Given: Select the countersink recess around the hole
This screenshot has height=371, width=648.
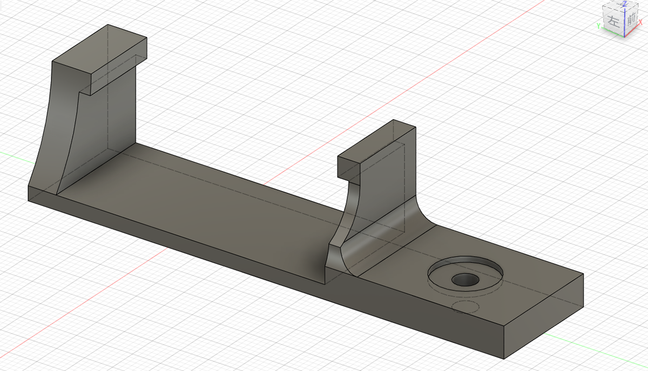Looking at the screenshot, I should coord(464,274).
